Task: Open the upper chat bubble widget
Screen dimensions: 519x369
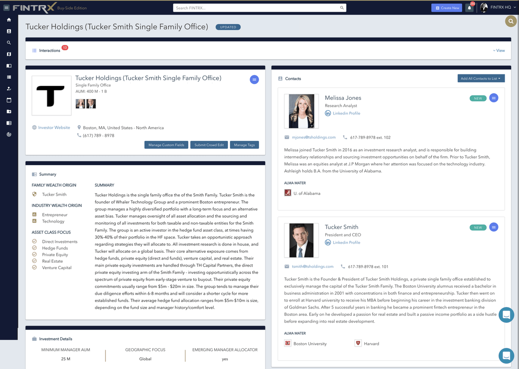Action: pyautogui.click(x=506, y=315)
